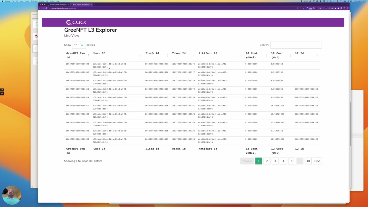Open the Show entries dropdown

click(x=78, y=45)
